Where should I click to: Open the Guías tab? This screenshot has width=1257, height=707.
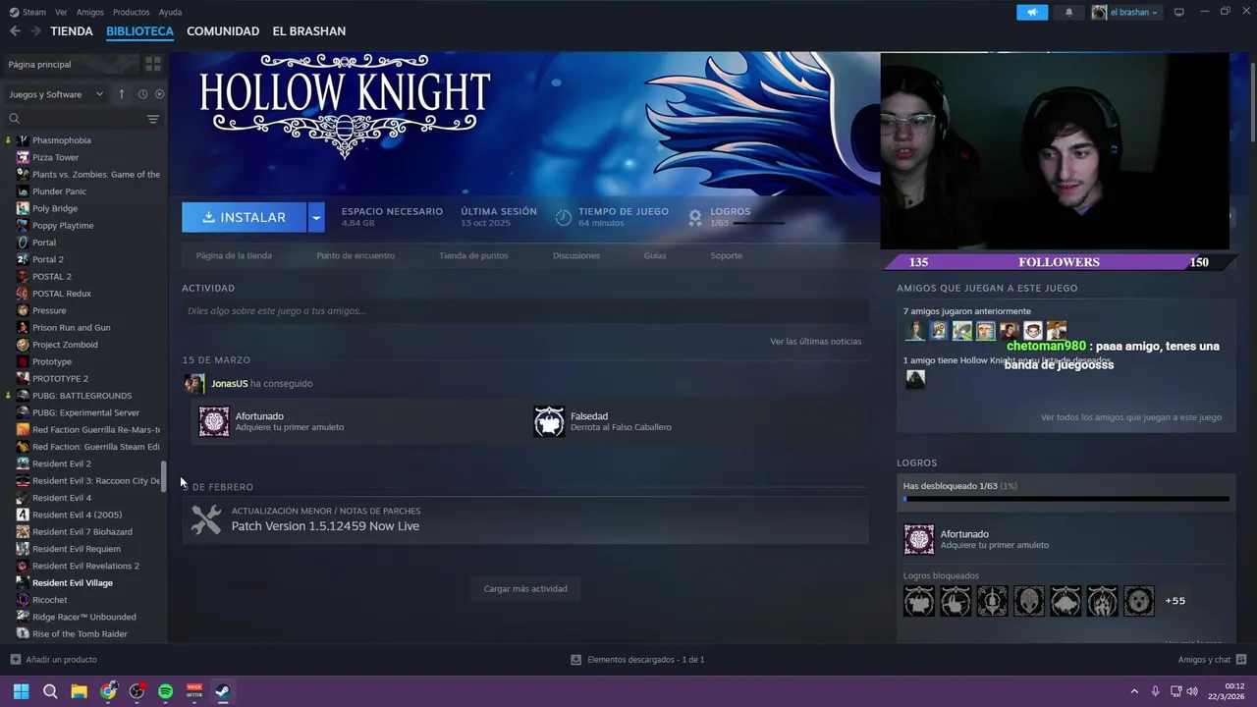pyautogui.click(x=655, y=255)
